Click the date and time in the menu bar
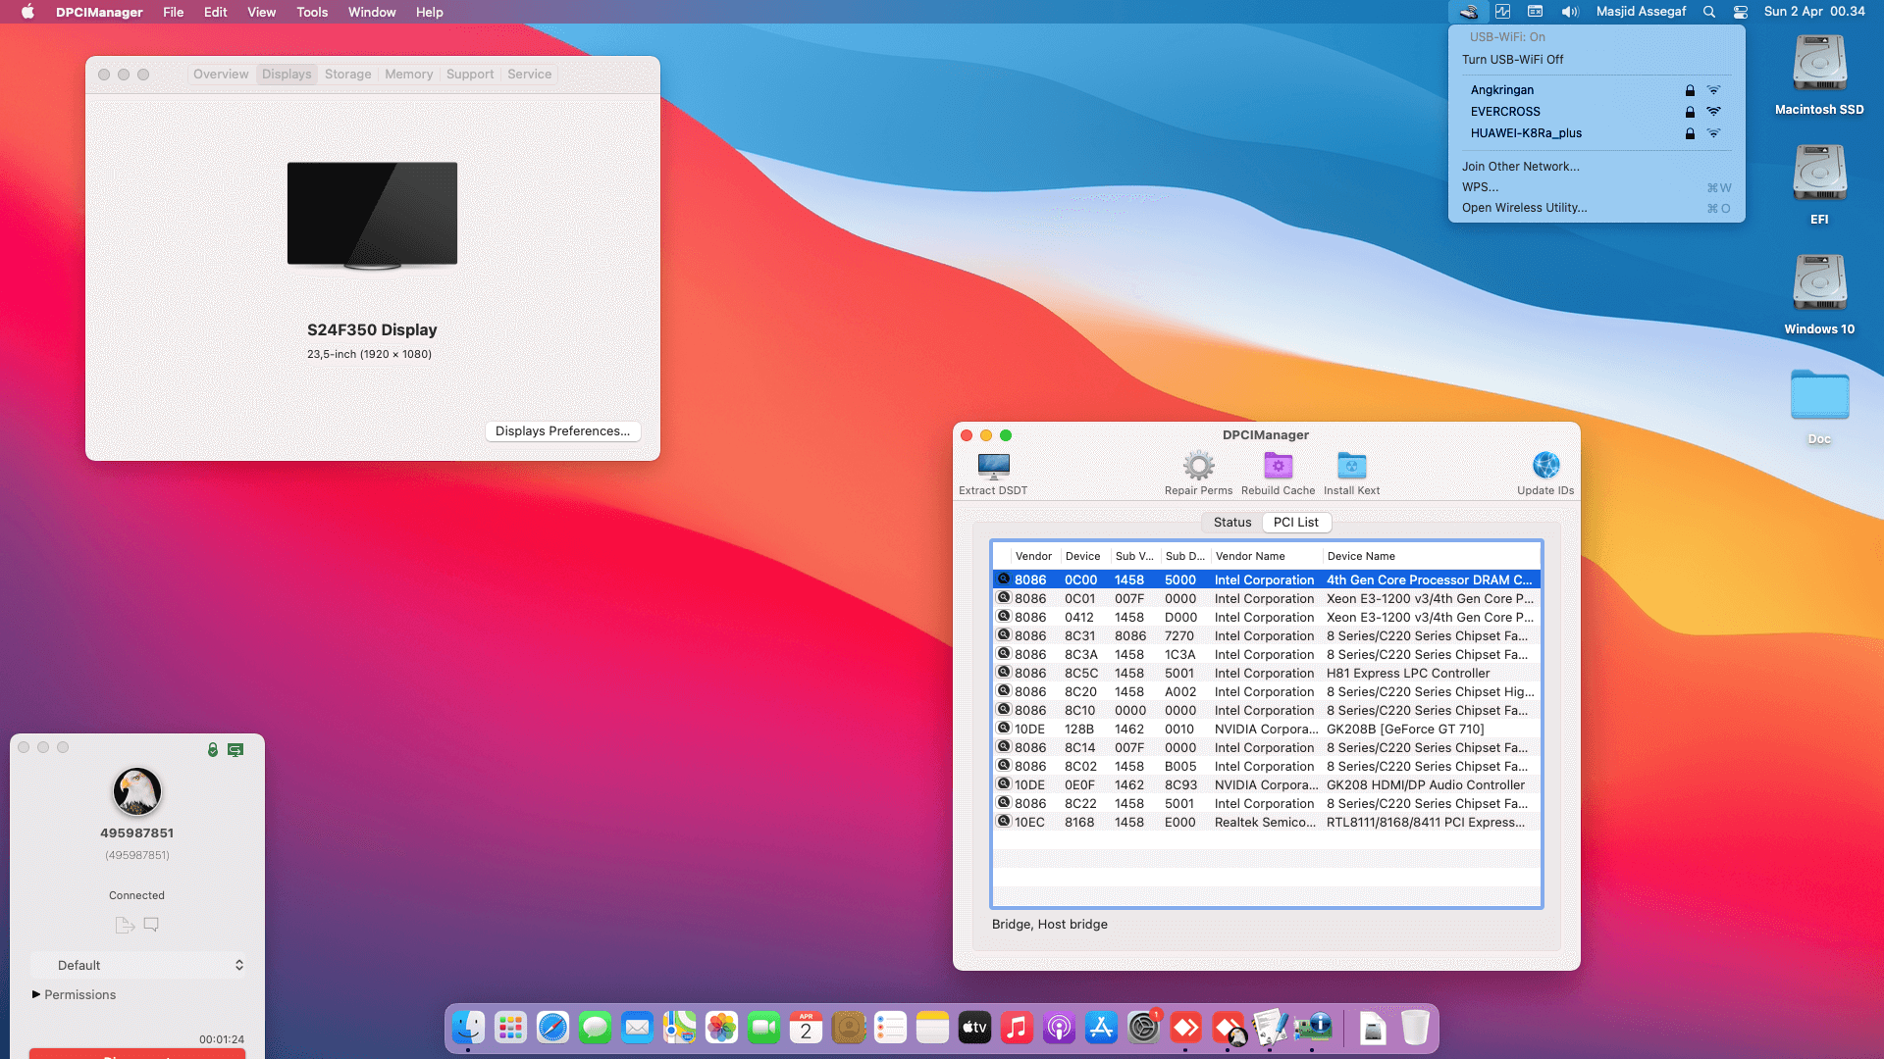 (1814, 12)
